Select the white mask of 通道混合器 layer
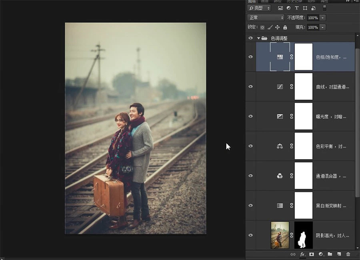 (x=304, y=176)
